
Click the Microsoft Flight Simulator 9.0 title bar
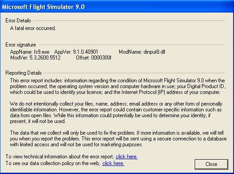coord(117,7)
